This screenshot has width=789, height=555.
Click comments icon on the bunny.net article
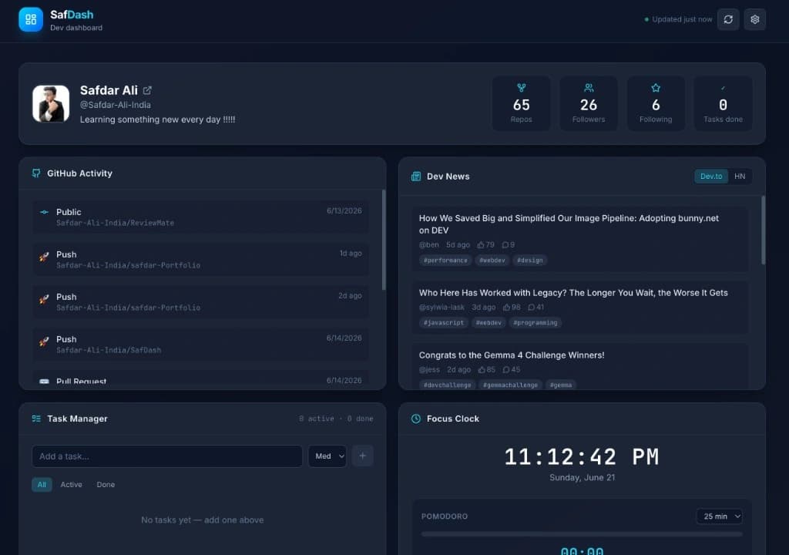(x=505, y=245)
